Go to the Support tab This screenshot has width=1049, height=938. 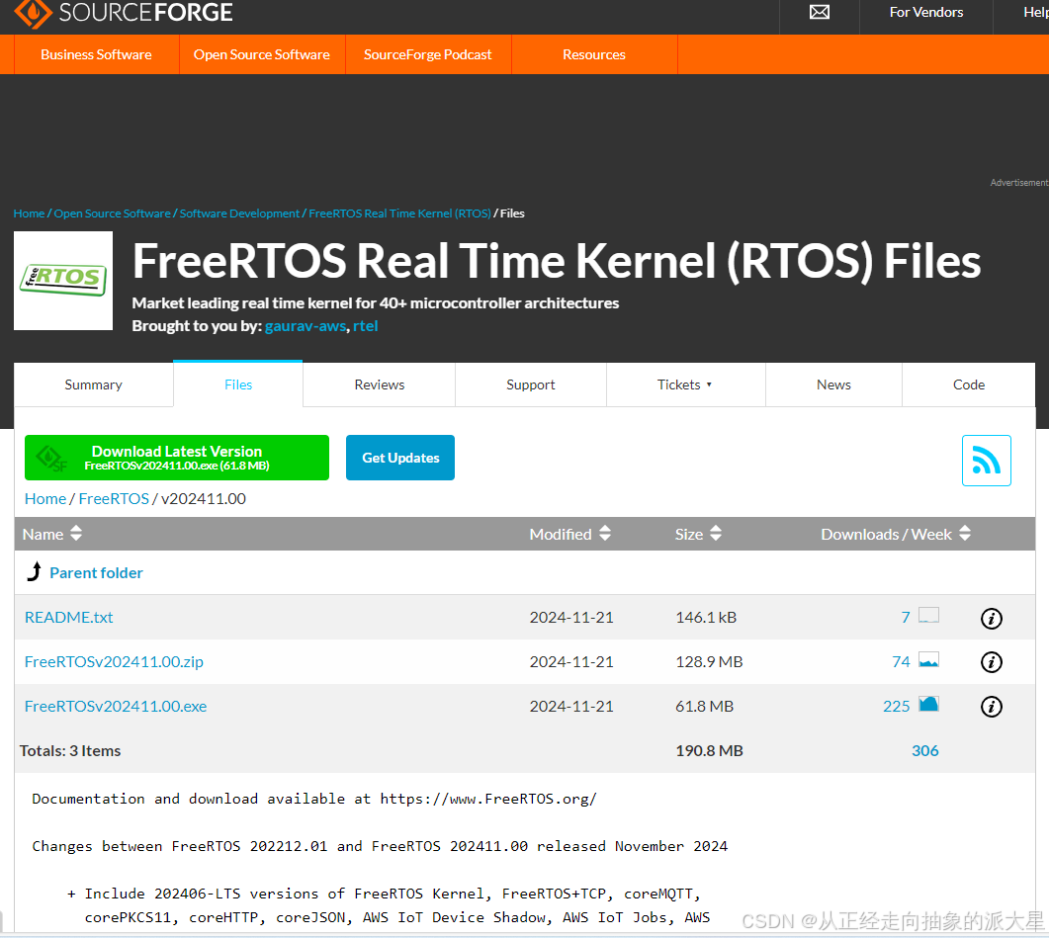(x=531, y=384)
